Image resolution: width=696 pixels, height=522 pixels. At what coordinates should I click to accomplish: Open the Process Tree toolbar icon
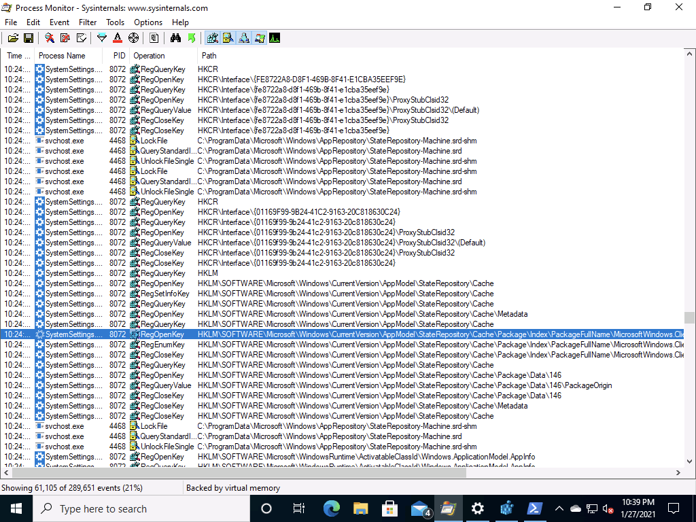[154, 38]
